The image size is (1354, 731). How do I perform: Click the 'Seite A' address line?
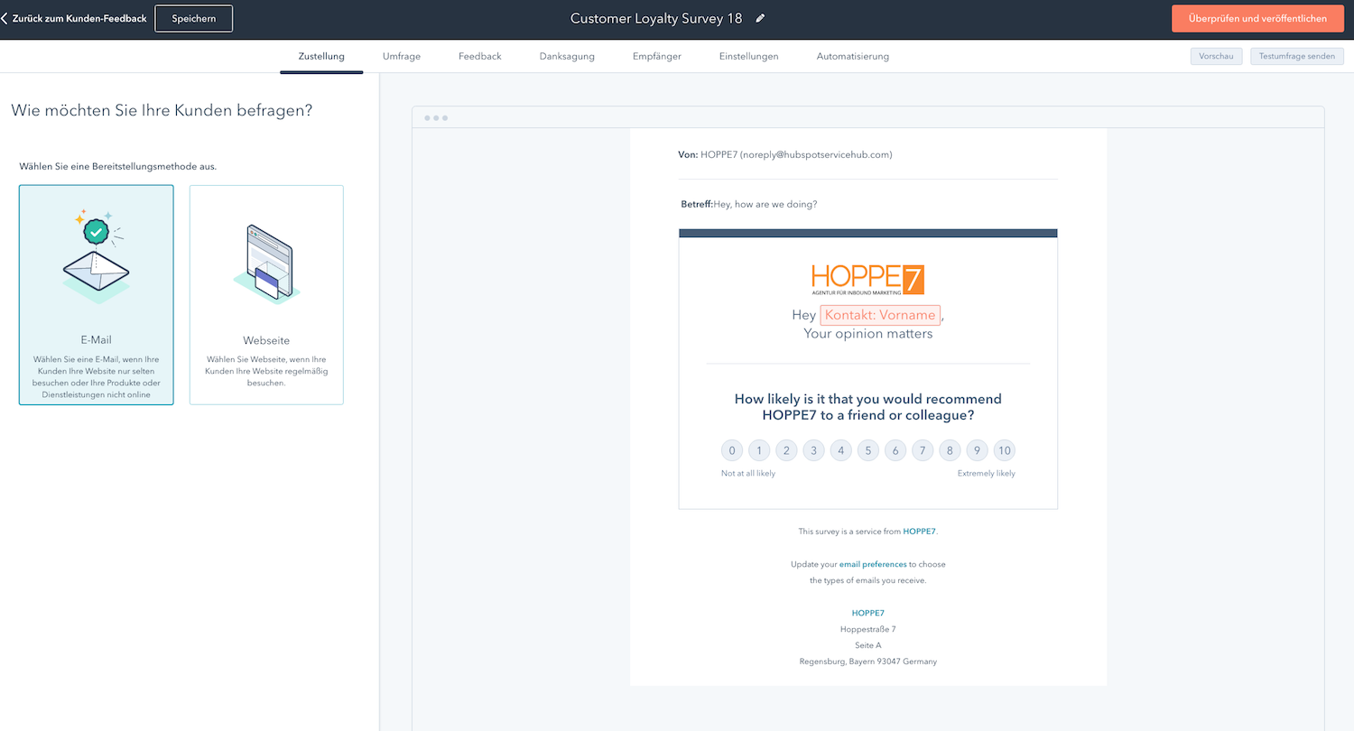(868, 645)
